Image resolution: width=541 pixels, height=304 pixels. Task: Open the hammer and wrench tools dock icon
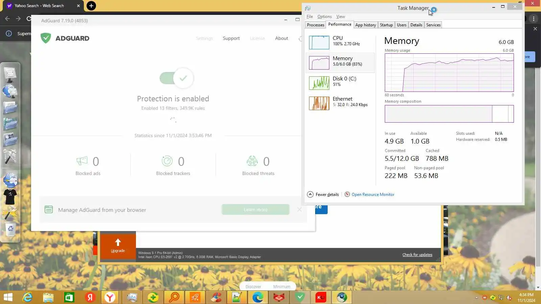pos(10,156)
